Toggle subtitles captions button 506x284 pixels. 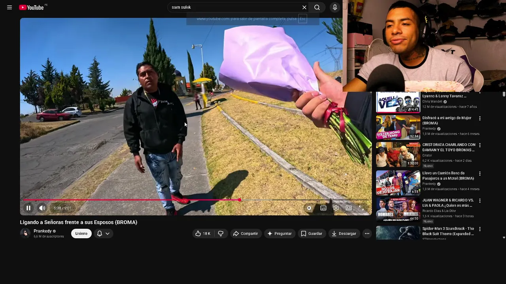pos(323,208)
